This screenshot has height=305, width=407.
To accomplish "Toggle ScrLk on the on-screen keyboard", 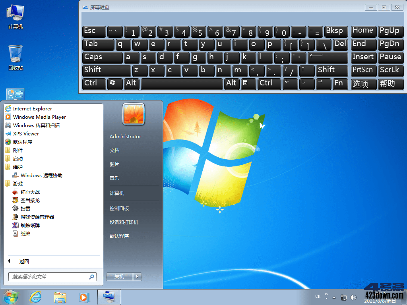I will (x=391, y=71).
